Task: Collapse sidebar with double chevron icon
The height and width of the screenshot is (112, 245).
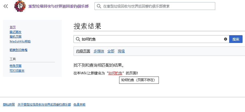Action: pyautogui.click(x=6, y=6)
